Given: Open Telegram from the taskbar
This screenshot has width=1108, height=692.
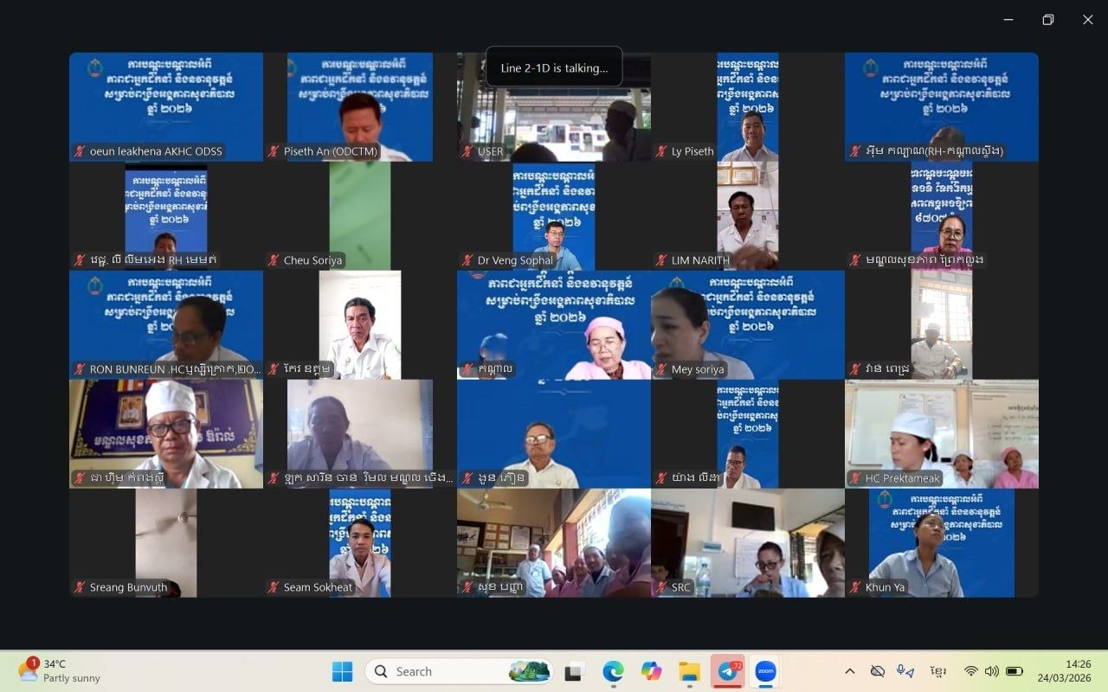Looking at the screenshot, I should (728, 671).
